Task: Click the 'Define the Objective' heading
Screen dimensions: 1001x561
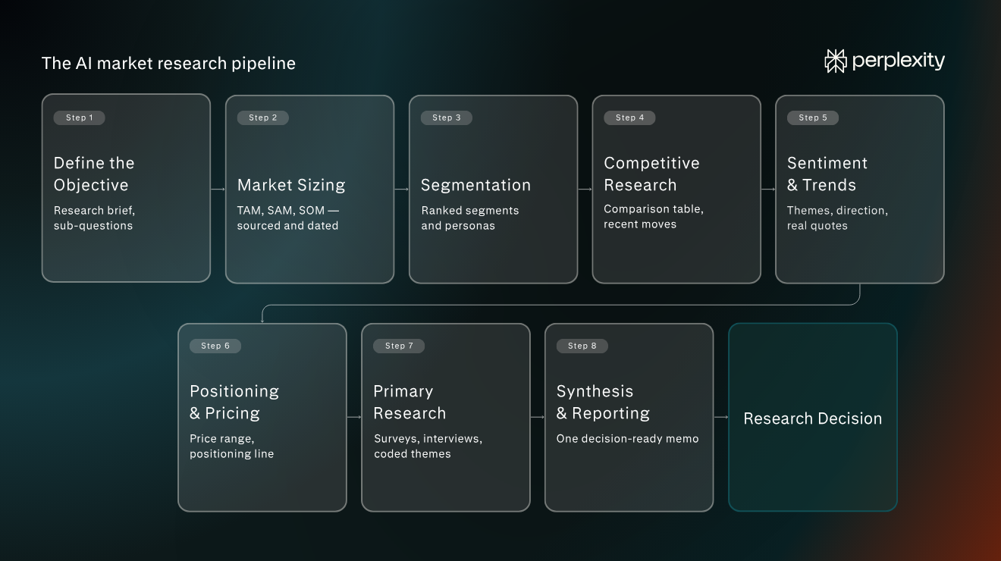Action: pos(94,174)
